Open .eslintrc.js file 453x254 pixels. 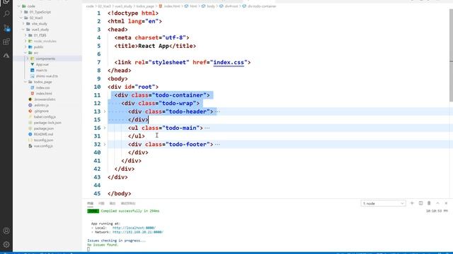click(x=41, y=105)
